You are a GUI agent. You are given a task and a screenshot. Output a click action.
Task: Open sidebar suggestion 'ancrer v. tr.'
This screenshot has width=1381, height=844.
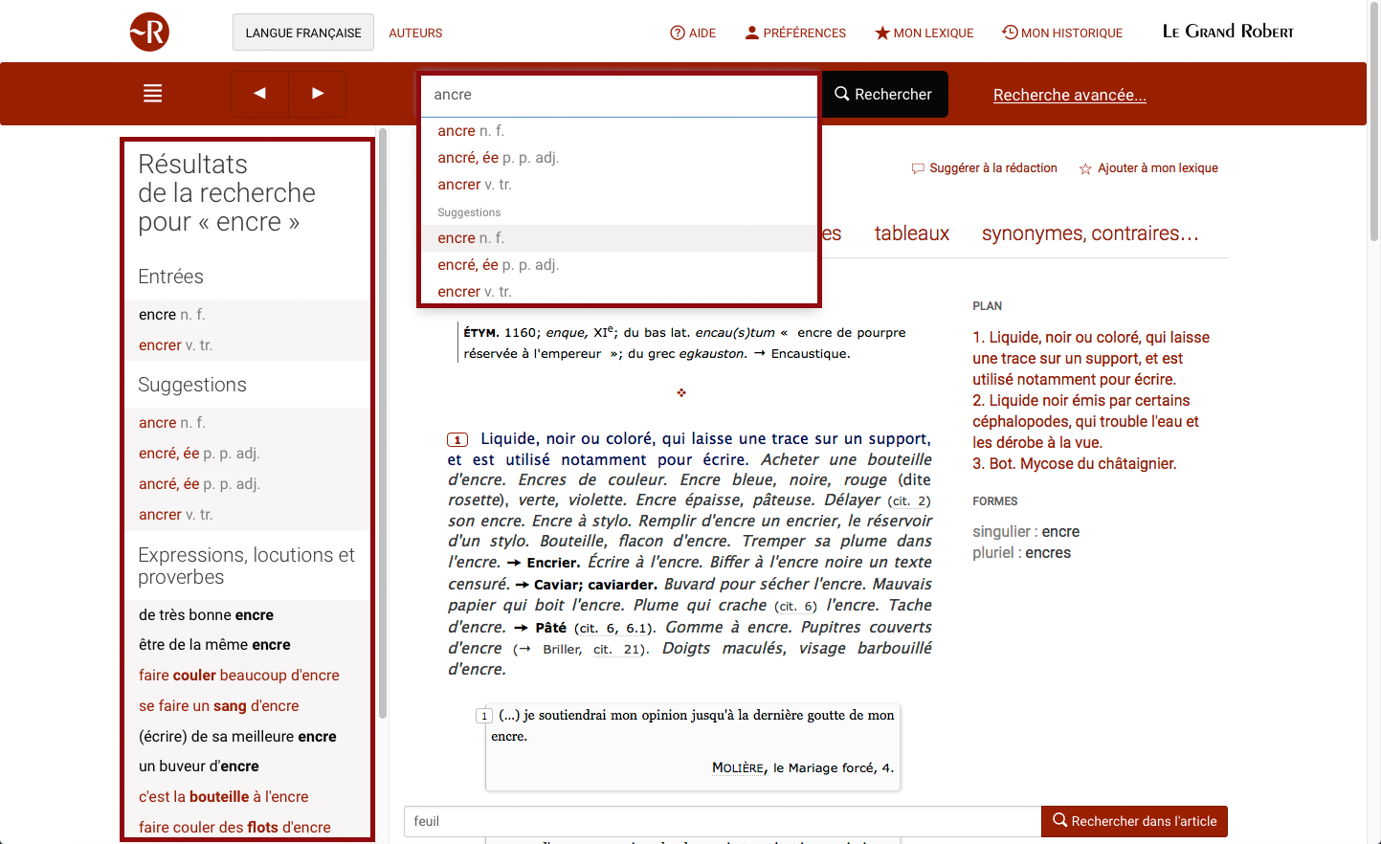coord(247,515)
